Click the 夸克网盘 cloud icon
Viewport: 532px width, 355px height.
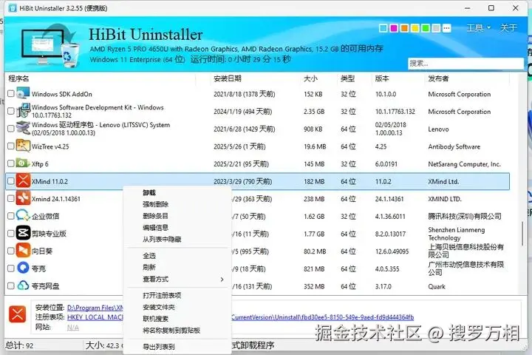(x=23, y=285)
